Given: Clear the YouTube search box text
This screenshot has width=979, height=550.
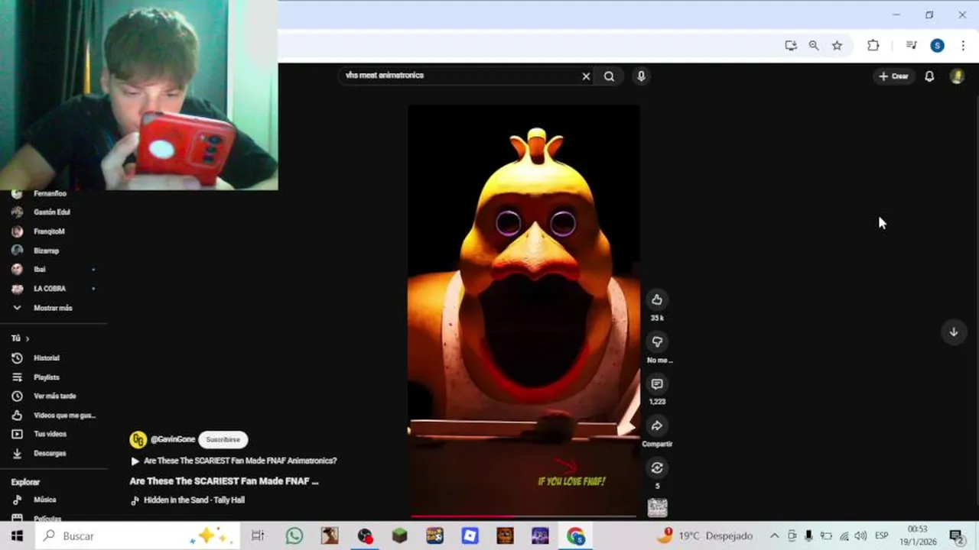Looking at the screenshot, I should pyautogui.click(x=586, y=76).
